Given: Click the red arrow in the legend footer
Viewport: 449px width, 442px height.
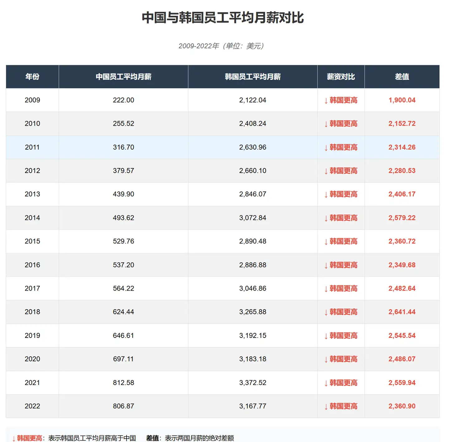Looking at the screenshot, I should tap(14, 439).
